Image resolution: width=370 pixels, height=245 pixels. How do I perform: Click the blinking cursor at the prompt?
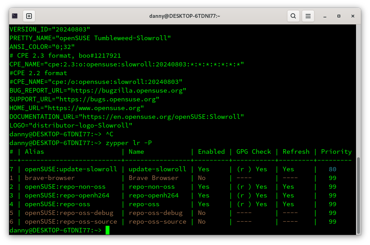coord(107,230)
